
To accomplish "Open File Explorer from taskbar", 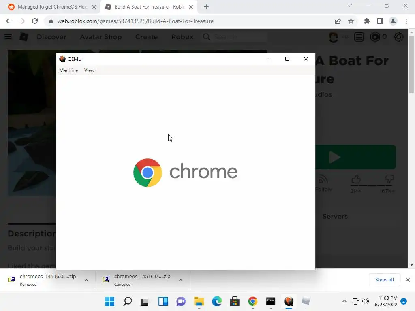I will 199,301.
